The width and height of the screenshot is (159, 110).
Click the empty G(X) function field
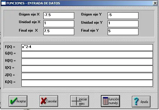[87, 55]
